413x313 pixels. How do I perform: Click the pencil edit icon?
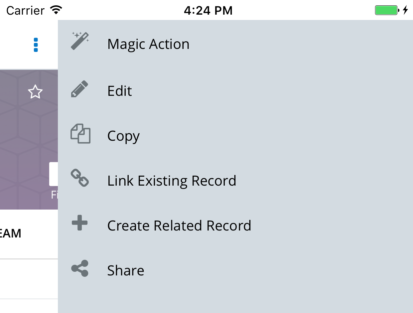point(80,89)
